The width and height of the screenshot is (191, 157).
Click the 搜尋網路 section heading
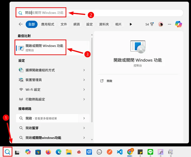coord(25,109)
